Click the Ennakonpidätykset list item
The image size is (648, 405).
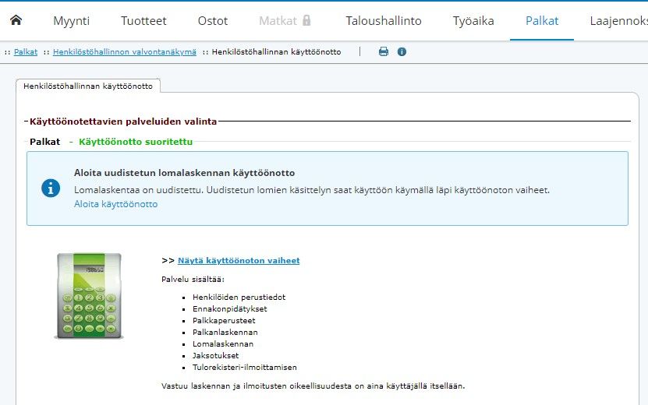[x=230, y=308]
